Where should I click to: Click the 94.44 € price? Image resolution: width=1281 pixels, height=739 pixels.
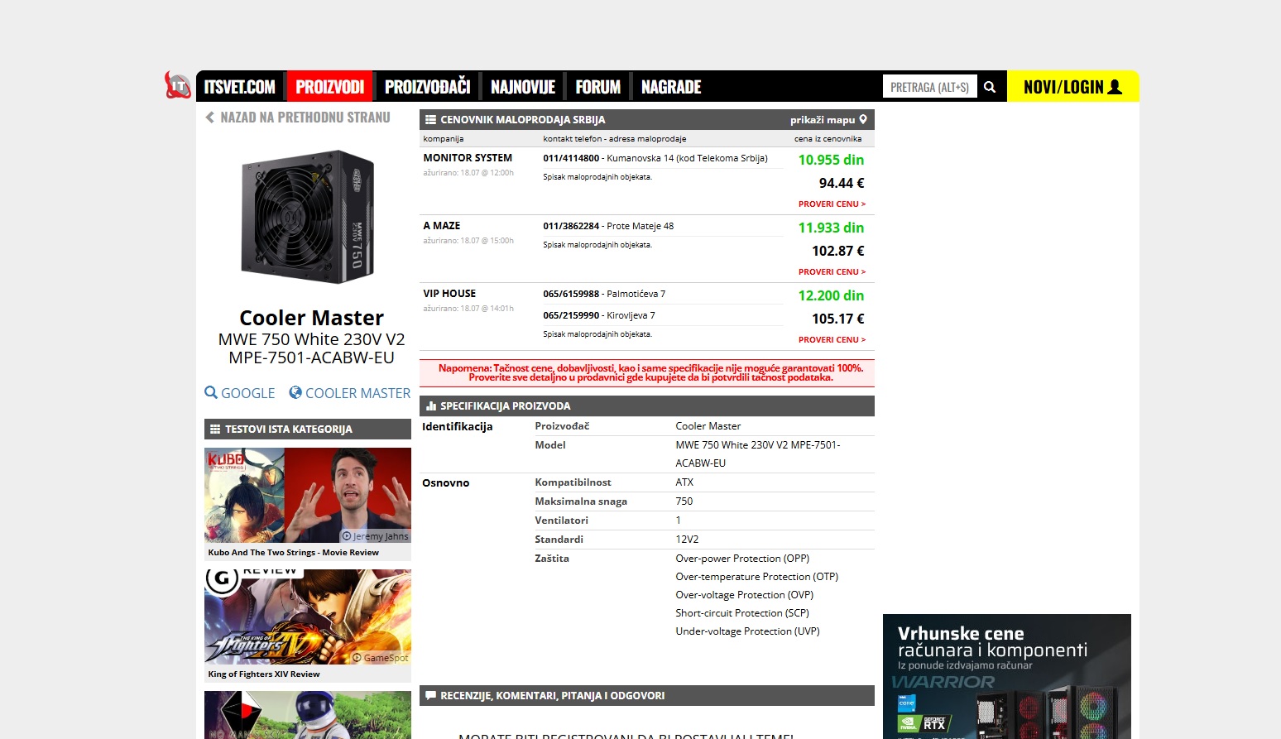pos(842,183)
